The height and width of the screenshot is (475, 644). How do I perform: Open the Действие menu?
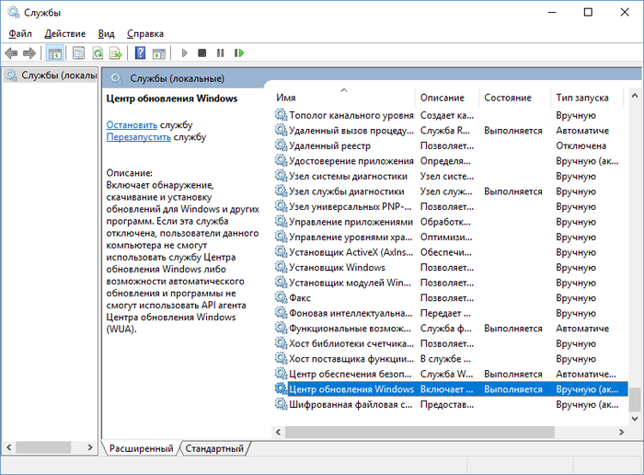[64, 33]
